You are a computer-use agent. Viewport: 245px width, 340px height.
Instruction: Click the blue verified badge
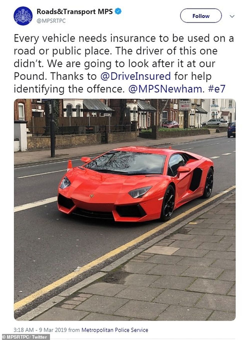pos(118,11)
